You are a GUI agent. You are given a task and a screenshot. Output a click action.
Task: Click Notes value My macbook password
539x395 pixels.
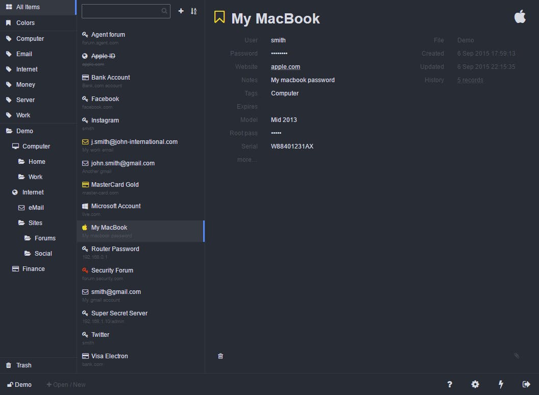[x=303, y=80]
